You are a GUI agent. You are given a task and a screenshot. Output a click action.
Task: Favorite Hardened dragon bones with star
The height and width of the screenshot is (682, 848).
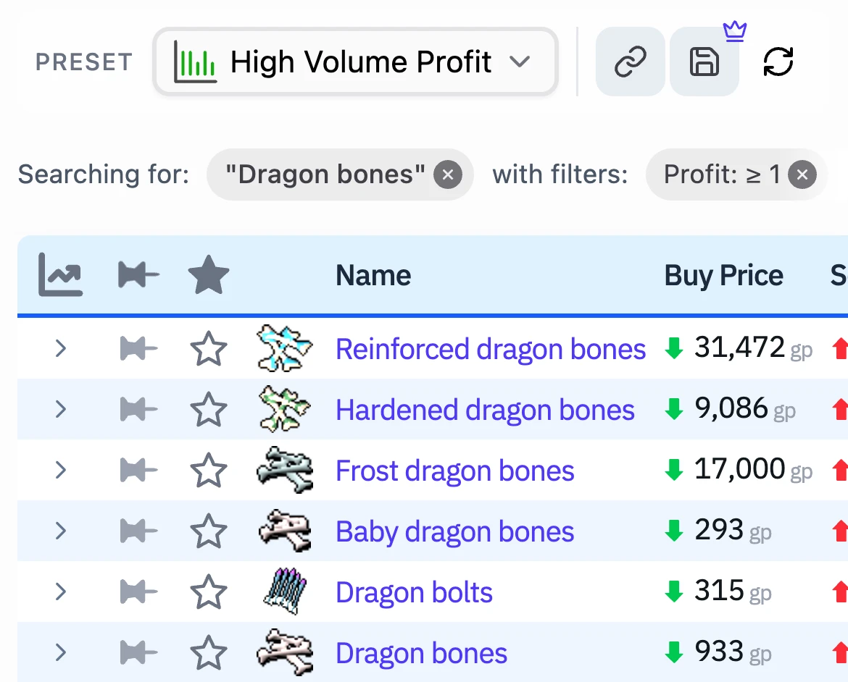[x=209, y=409]
